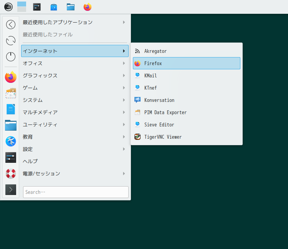Open the 設定 category

coord(75,149)
